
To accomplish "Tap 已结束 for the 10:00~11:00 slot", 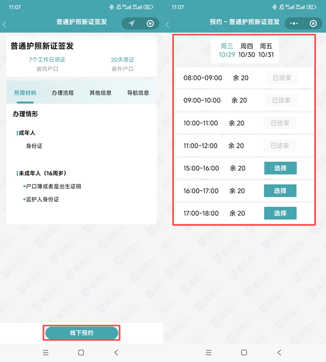I will pyautogui.click(x=280, y=123).
